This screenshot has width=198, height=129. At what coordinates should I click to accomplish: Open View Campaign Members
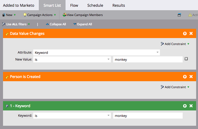[82, 15]
